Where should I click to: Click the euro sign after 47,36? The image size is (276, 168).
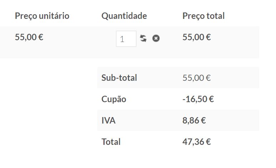click(208, 142)
